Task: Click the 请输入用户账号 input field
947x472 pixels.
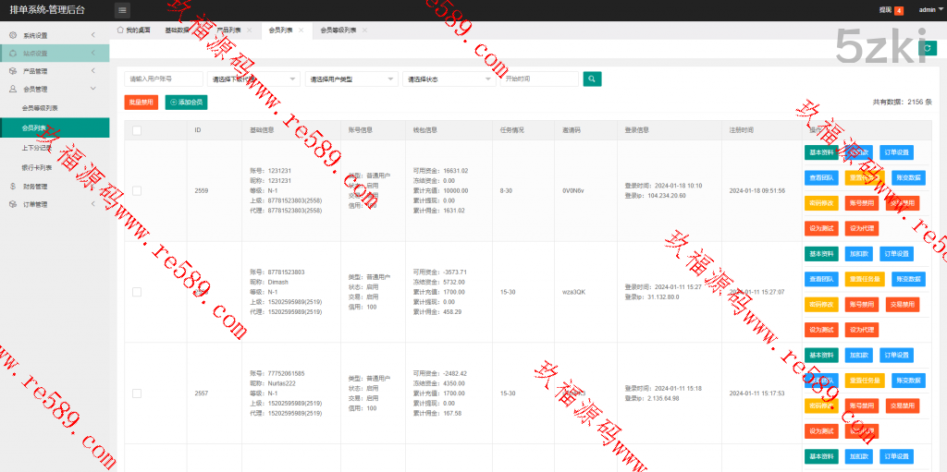Action: (x=164, y=79)
